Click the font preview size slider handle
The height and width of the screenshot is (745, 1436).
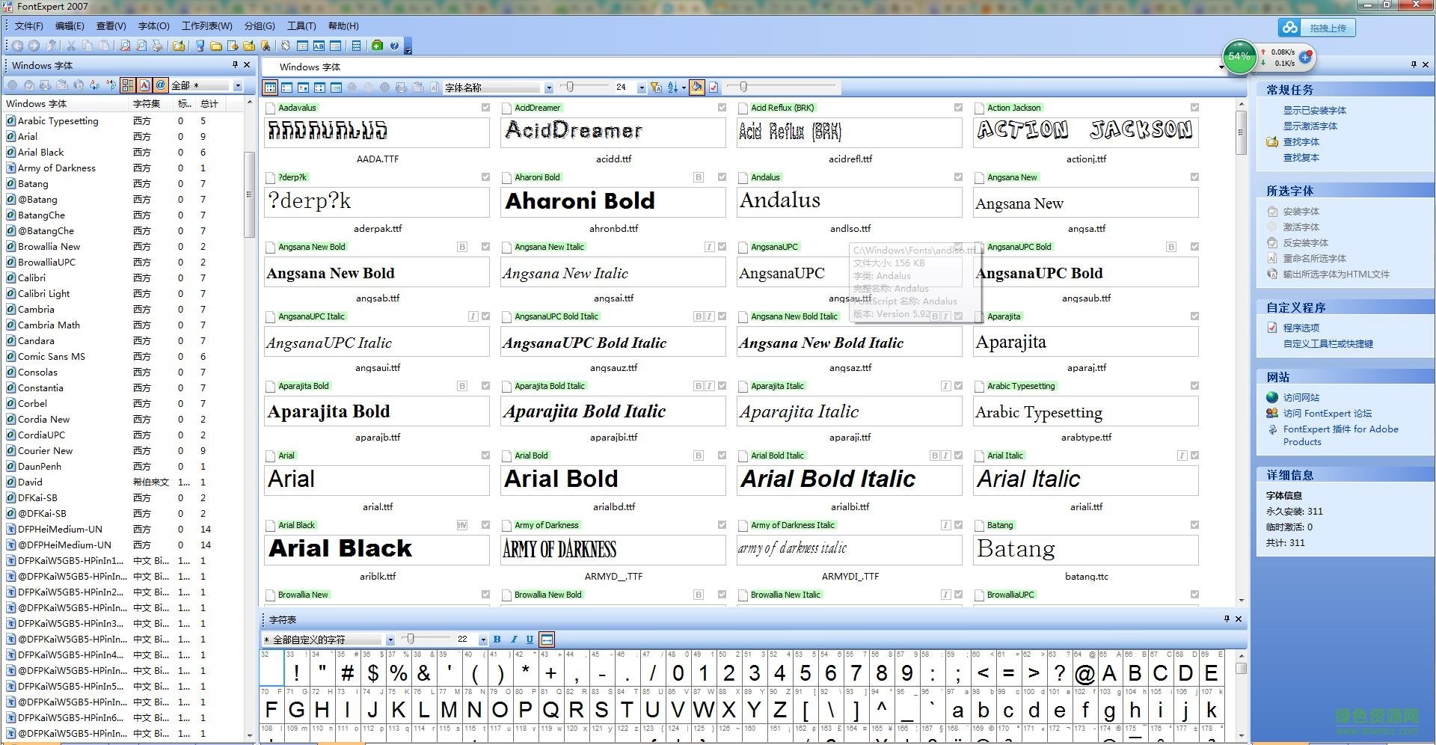pos(570,88)
